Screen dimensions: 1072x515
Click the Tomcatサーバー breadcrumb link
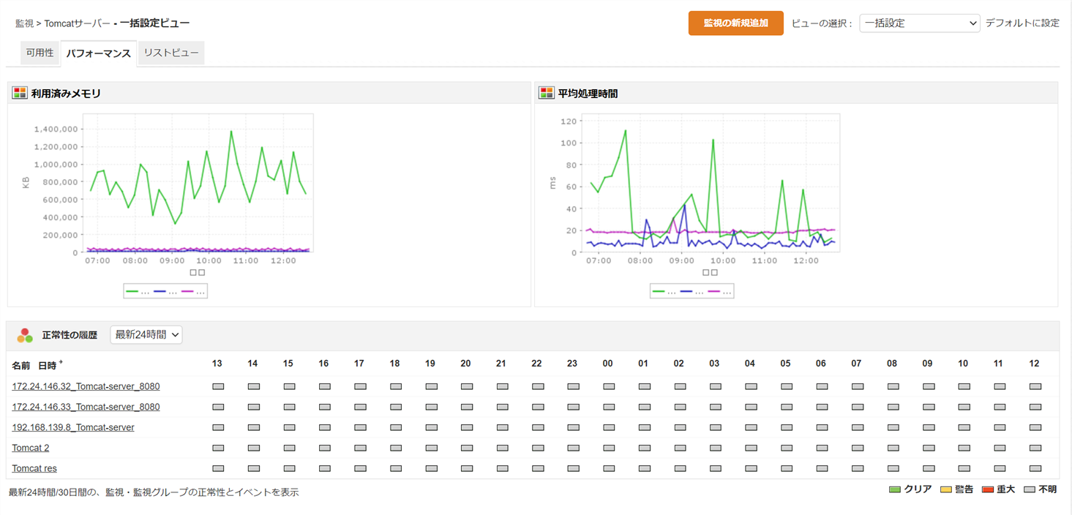[78, 23]
